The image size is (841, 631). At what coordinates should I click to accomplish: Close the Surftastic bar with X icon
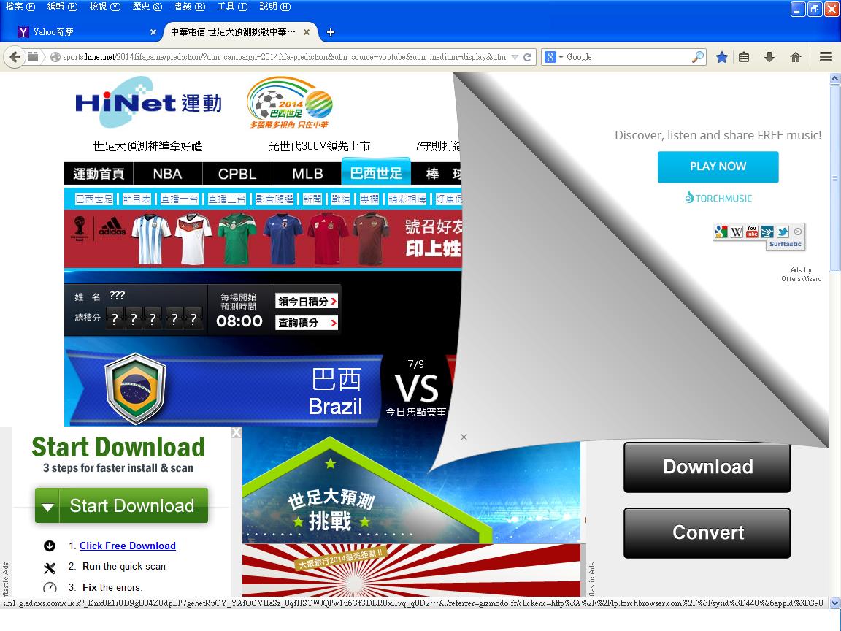(798, 232)
